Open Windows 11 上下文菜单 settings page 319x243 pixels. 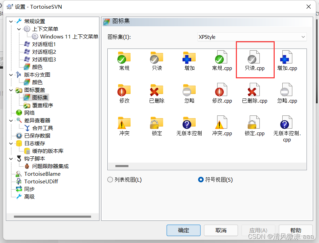69,36
